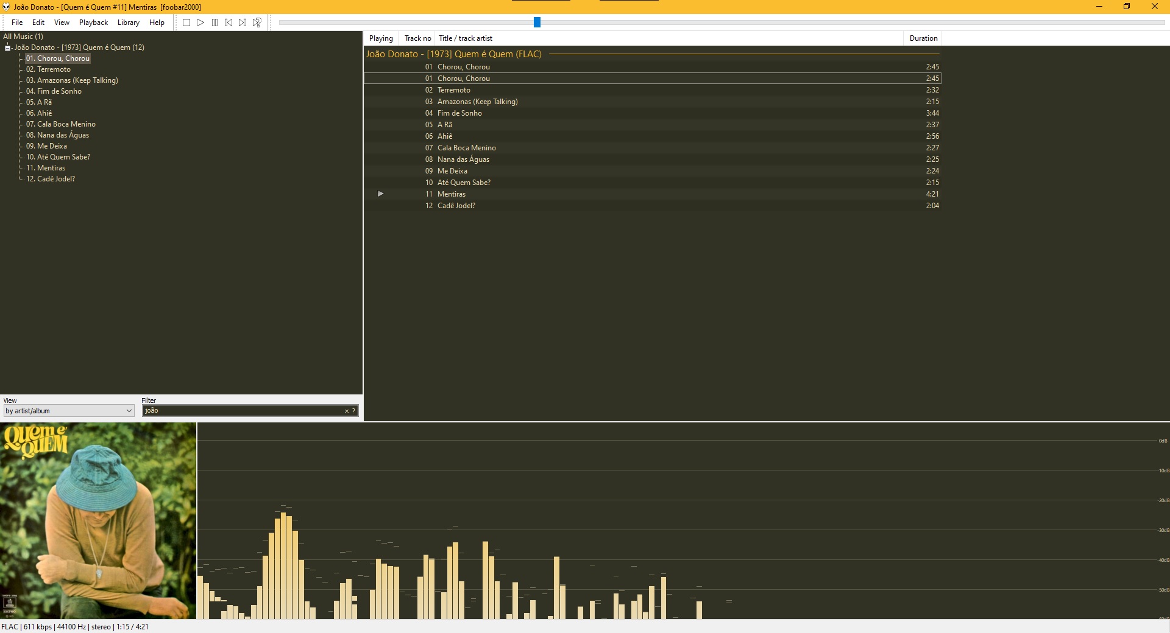The width and height of the screenshot is (1170, 633).
Task: Open filter help question mark icon
Action: [x=353, y=411]
